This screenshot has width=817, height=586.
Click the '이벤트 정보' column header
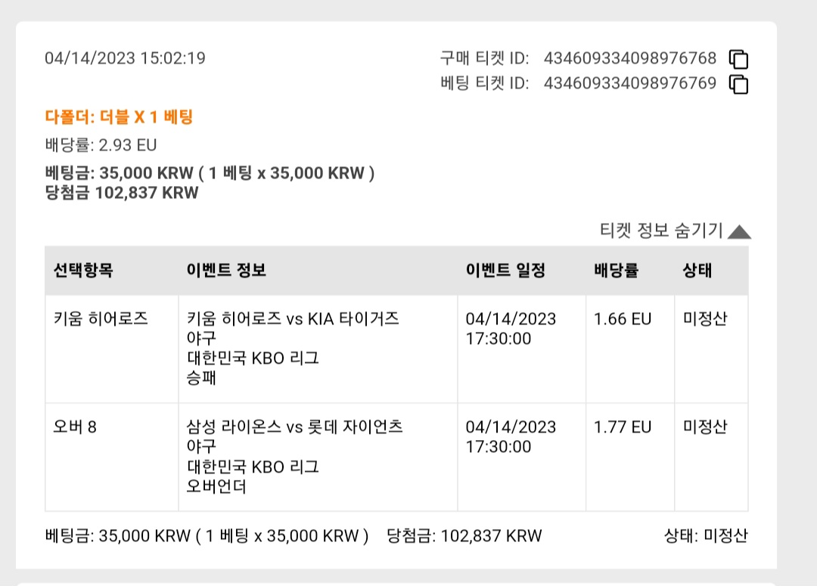[227, 271]
